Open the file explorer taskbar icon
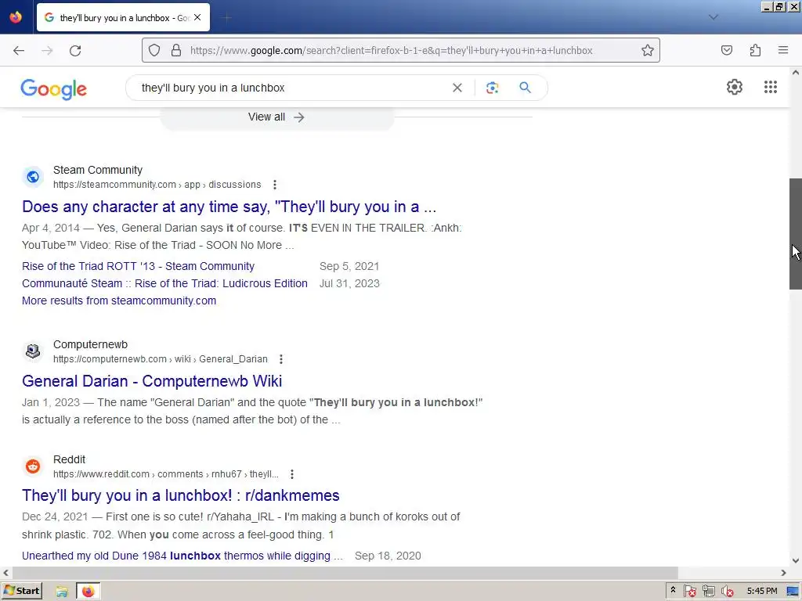The height and width of the screenshot is (601, 802). 61,592
